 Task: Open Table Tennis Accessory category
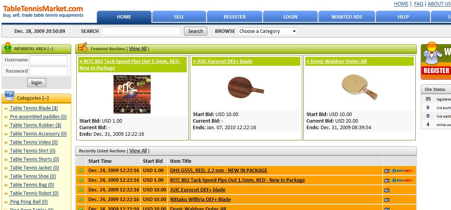pos(38,133)
